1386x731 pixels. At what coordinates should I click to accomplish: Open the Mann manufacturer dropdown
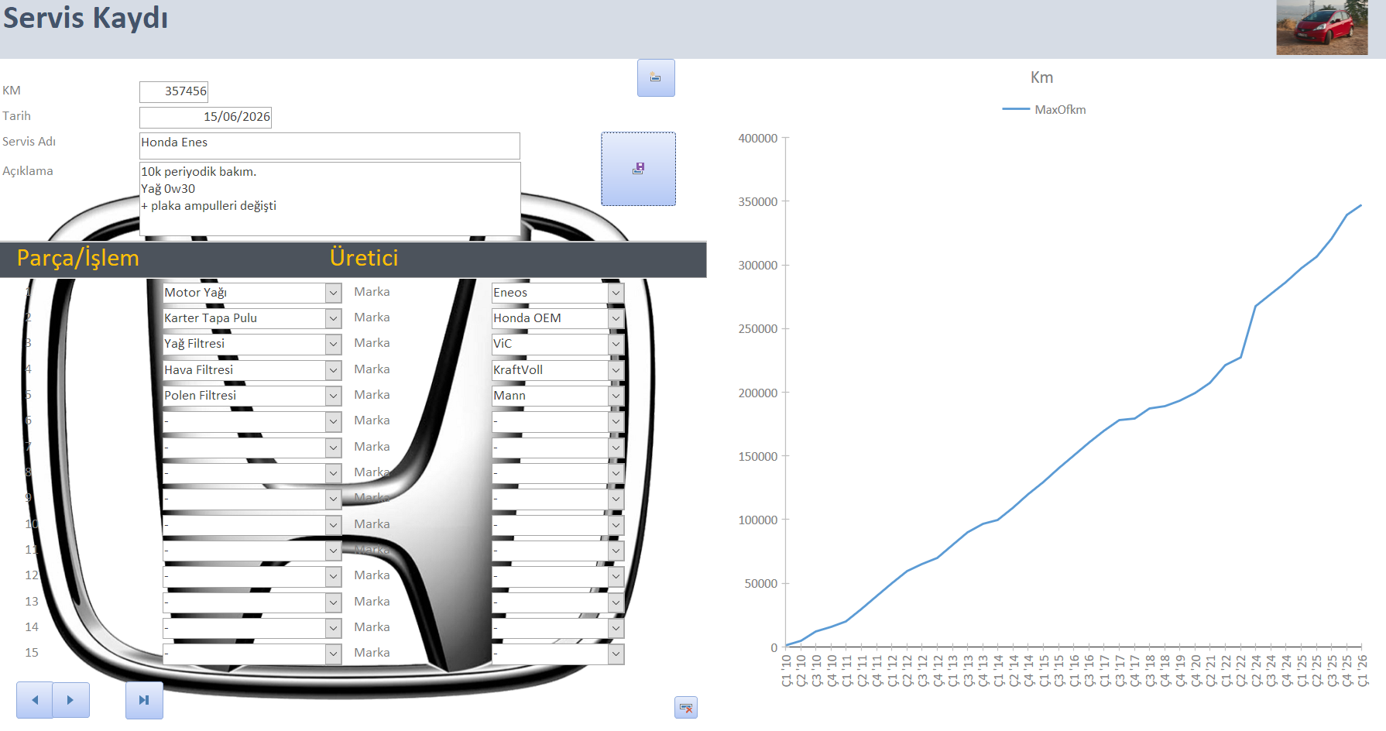(x=616, y=396)
